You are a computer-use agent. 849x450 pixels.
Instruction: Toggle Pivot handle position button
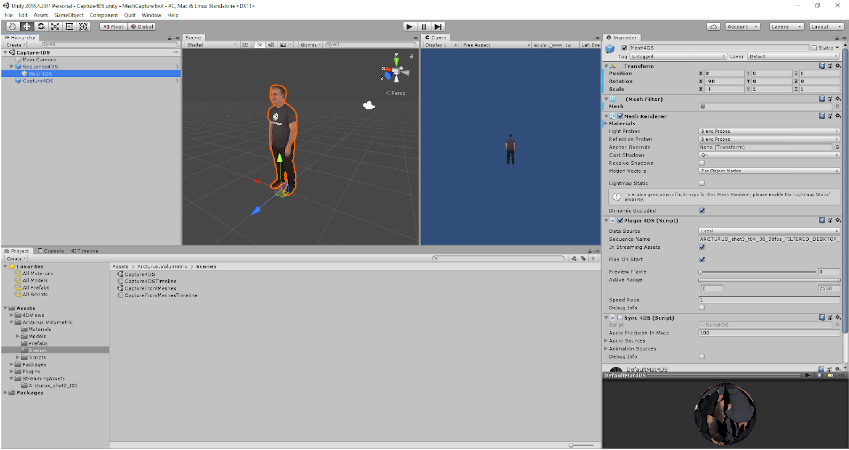pyautogui.click(x=114, y=27)
